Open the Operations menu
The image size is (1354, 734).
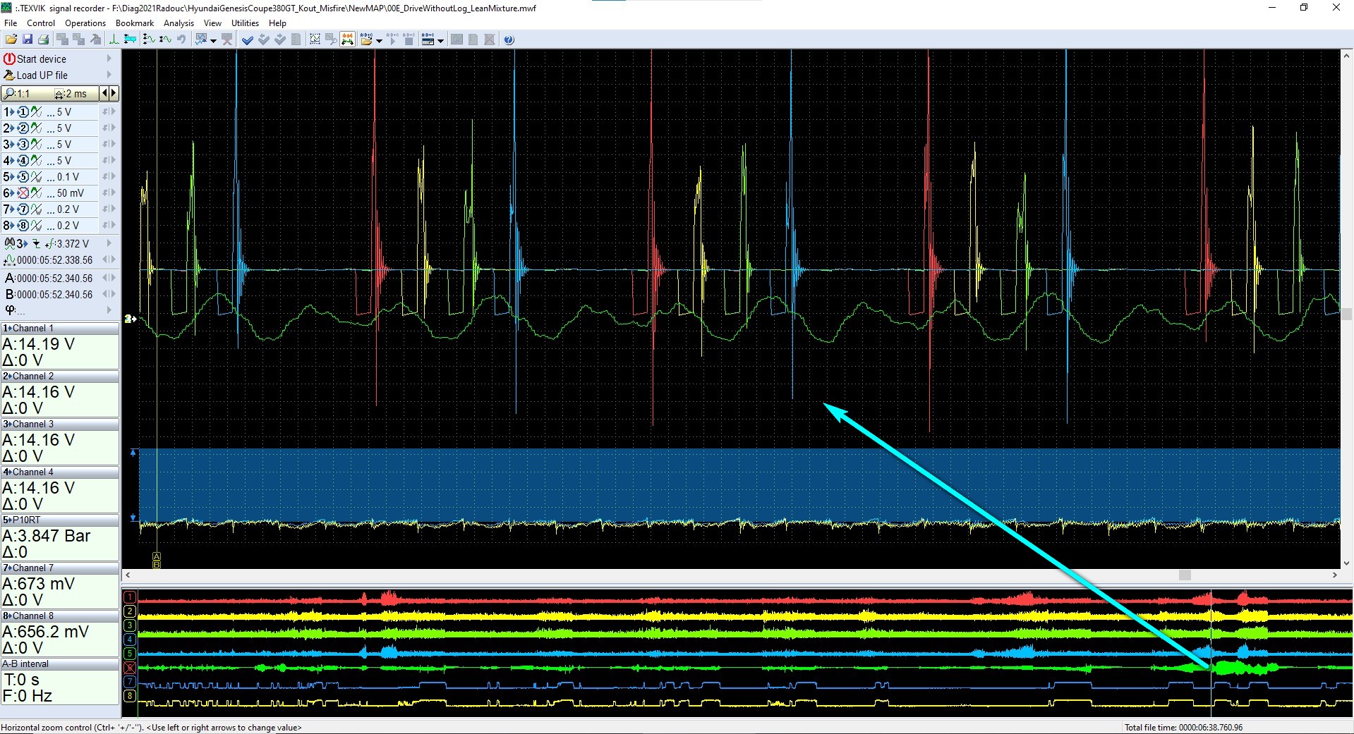[x=85, y=23]
